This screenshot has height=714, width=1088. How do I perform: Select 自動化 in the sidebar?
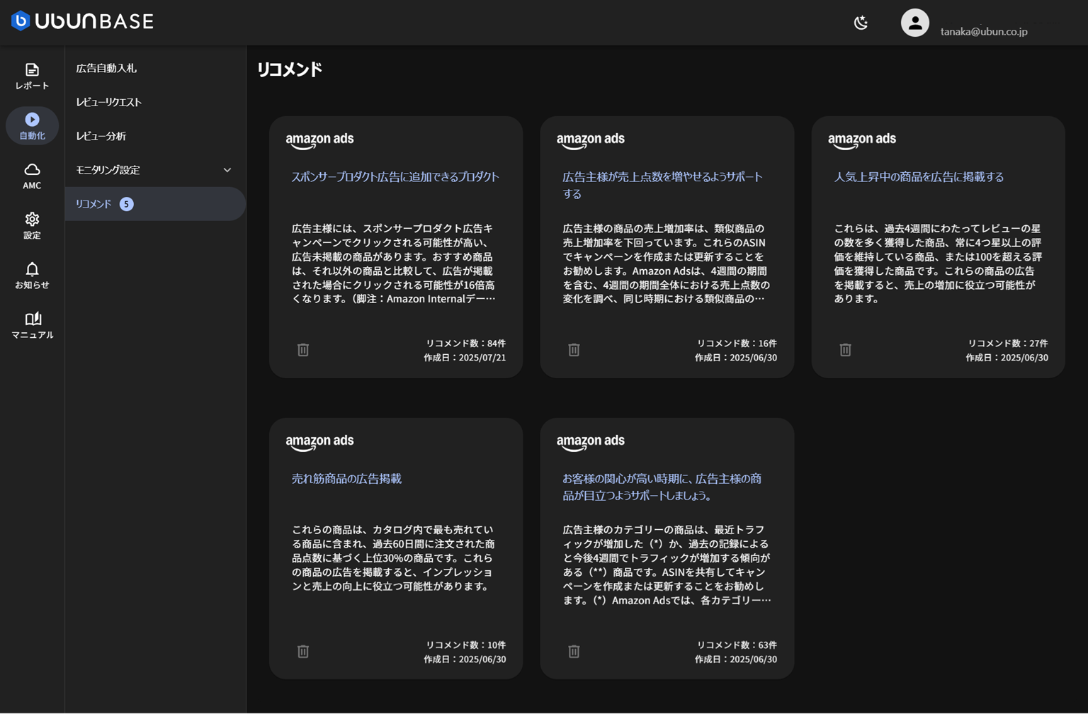32,125
